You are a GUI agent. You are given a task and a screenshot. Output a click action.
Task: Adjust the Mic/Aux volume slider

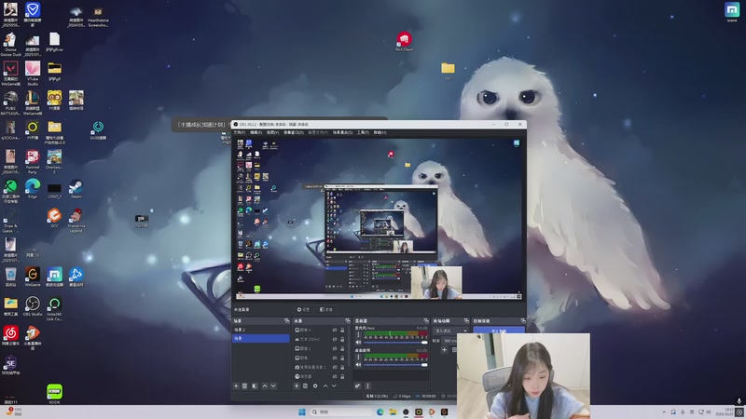395,342
